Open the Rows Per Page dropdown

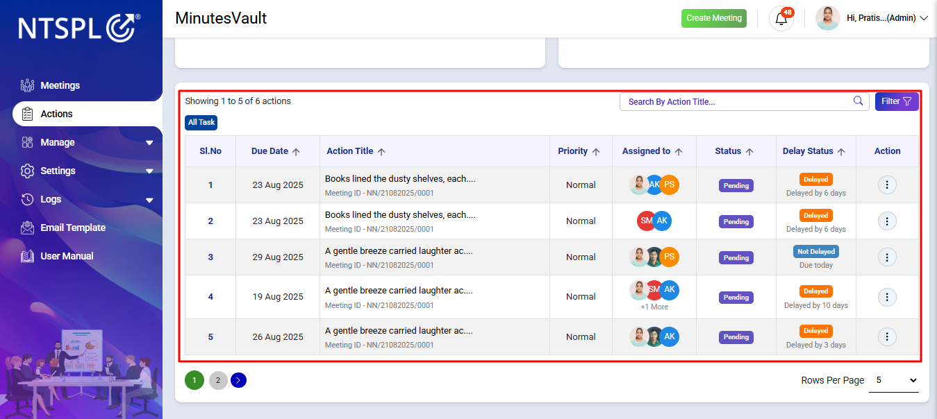tap(894, 380)
